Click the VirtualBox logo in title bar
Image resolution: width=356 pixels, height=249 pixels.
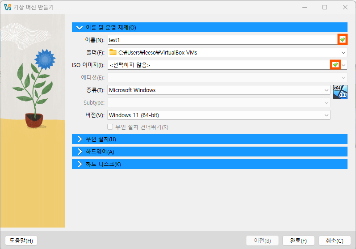click(8, 7)
